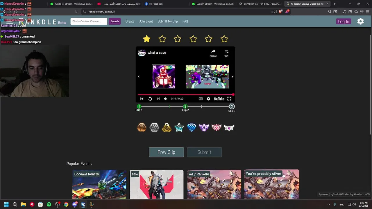Open Discord from the taskbar
The height and width of the screenshot is (209, 372).
[75, 204]
